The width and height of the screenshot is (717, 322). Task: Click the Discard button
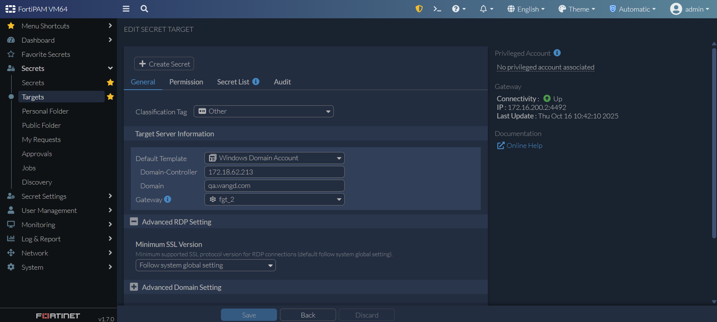point(367,315)
